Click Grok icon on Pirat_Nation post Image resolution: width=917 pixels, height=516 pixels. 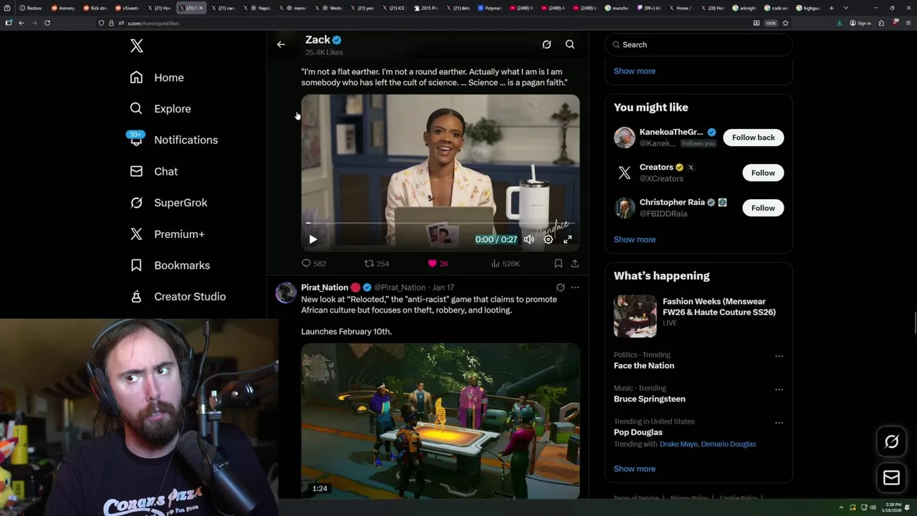click(x=560, y=287)
